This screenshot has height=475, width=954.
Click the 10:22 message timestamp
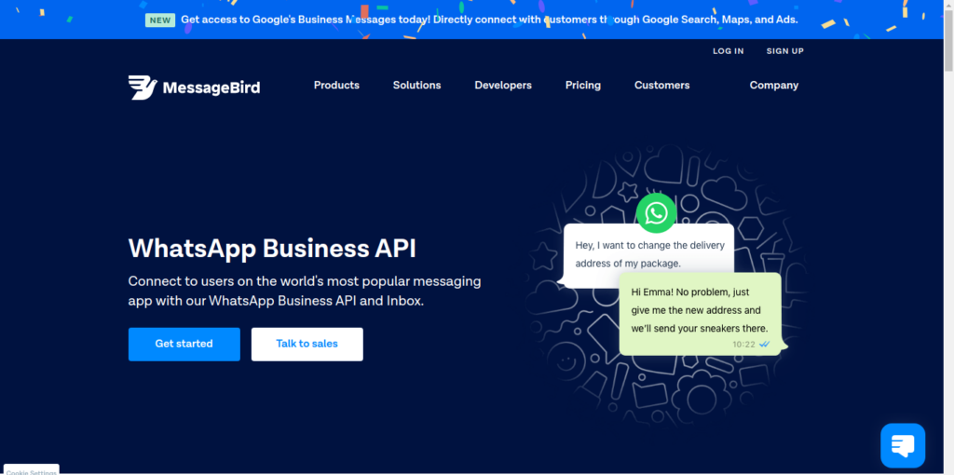(743, 345)
